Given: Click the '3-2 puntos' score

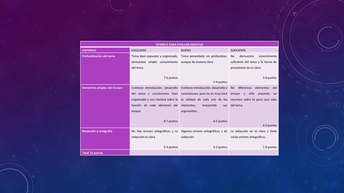Looking at the screenshot, I should click(x=220, y=147).
